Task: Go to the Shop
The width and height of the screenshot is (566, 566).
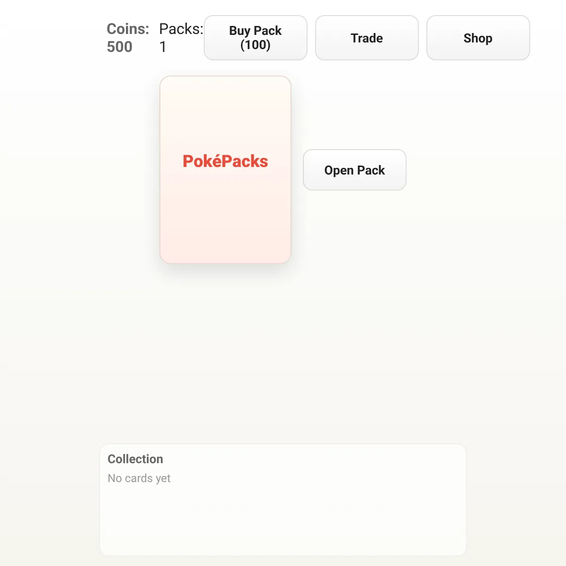Action: click(x=478, y=38)
